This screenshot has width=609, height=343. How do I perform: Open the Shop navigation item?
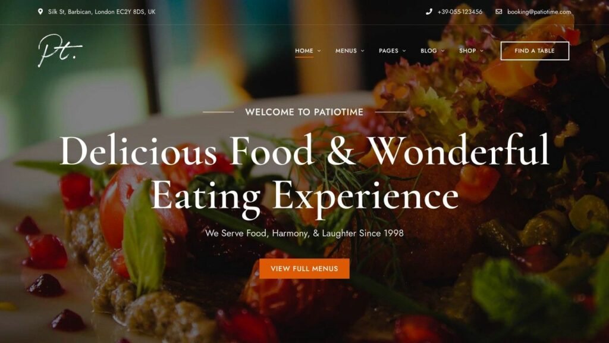pyautogui.click(x=467, y=51)
